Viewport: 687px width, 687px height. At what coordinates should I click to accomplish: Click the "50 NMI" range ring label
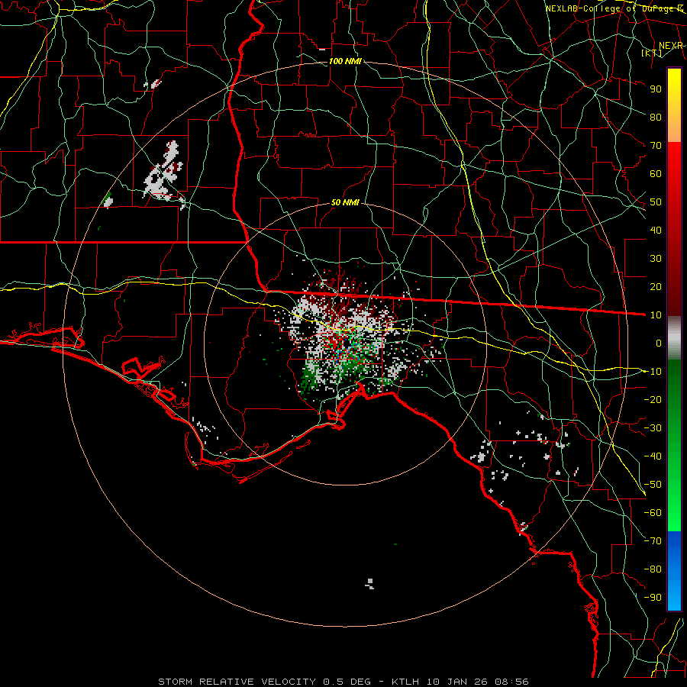point(345,202)
